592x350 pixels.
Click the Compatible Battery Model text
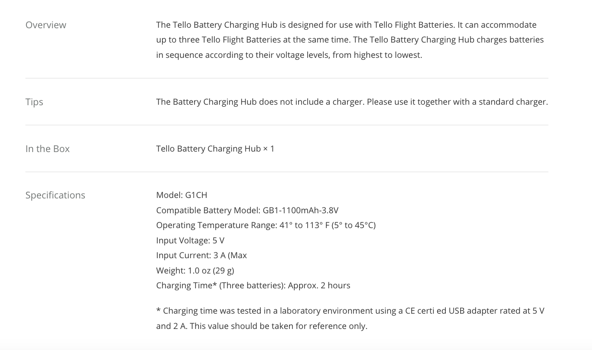coord(247,210)
